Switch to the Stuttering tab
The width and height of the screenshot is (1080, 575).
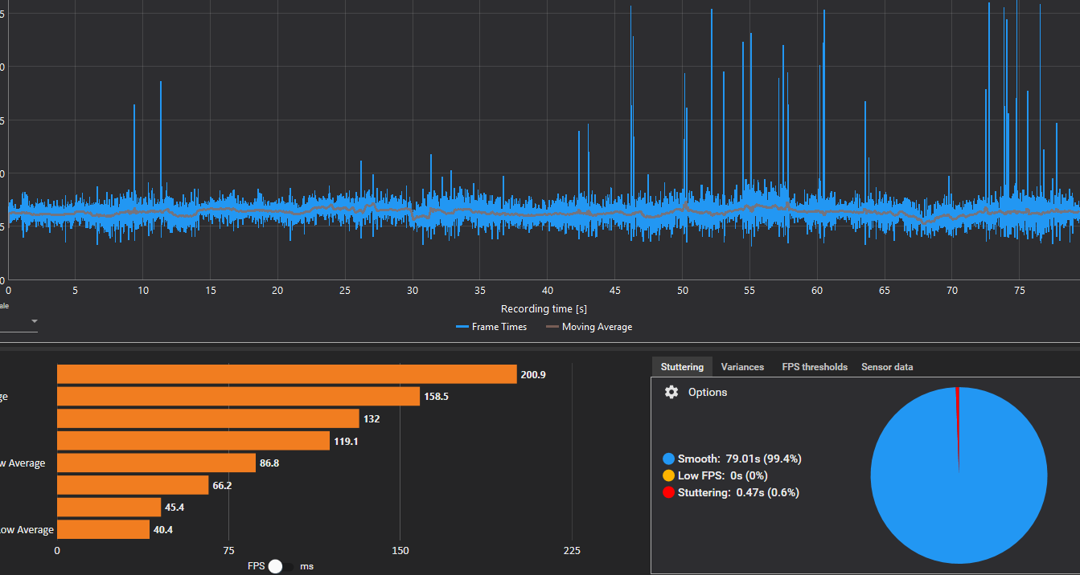682,367
